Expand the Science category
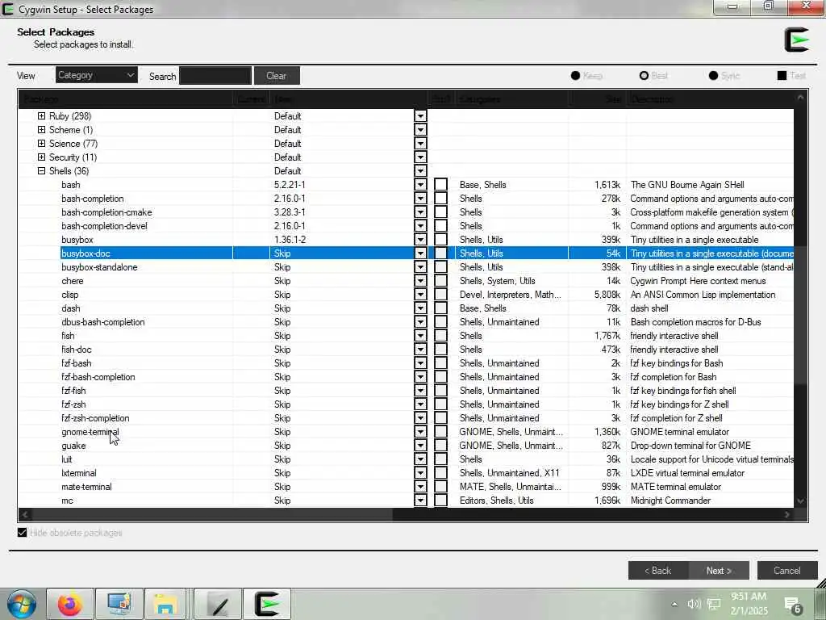Screen dimensions: 826x620 pyautogui.click(x=42, y=144)
